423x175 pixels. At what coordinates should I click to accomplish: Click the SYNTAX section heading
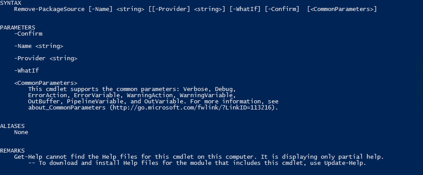click(11, 3)
